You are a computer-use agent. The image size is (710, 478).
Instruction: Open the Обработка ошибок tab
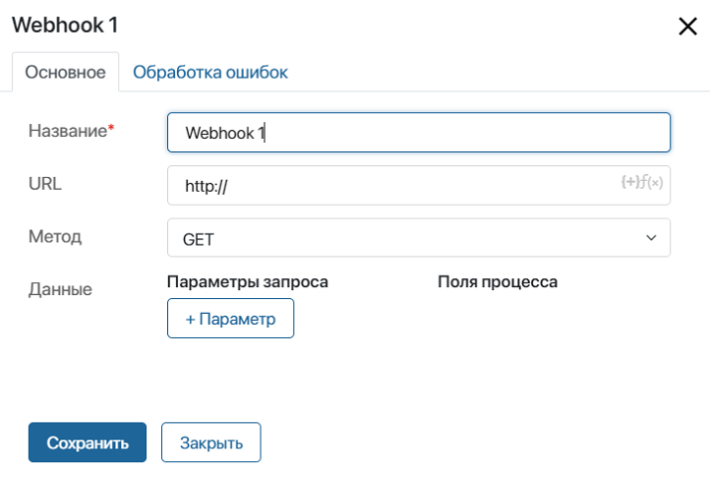[x=210, y=72]
